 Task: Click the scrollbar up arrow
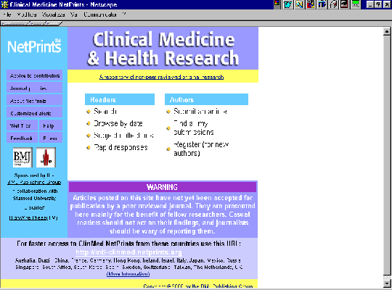click(x=386, y=31)
